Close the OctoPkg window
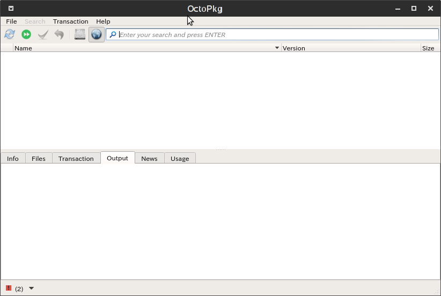 [430, 9]
